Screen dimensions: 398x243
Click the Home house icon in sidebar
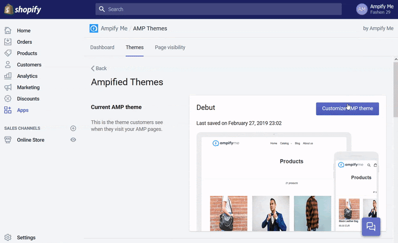(x=8, y=30)
